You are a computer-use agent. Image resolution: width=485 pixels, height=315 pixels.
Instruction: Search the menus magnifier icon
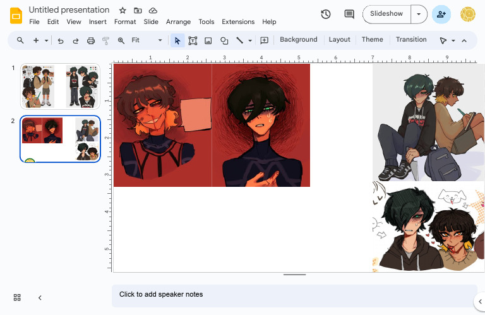[x=20, y=40]
